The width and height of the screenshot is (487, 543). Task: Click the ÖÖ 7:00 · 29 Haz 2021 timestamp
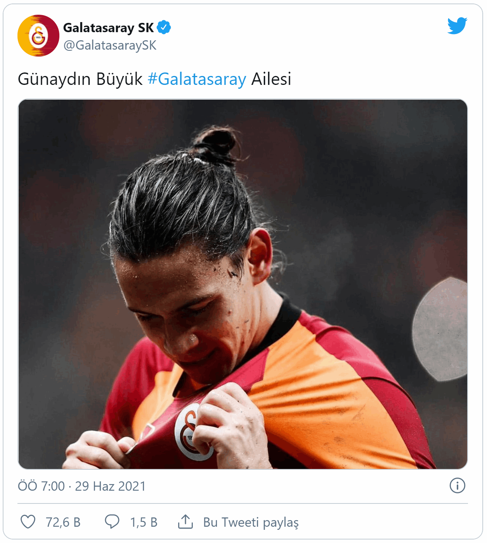pos(82,486)
